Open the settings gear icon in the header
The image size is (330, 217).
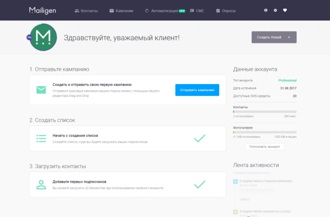click(x=275, y=10)
